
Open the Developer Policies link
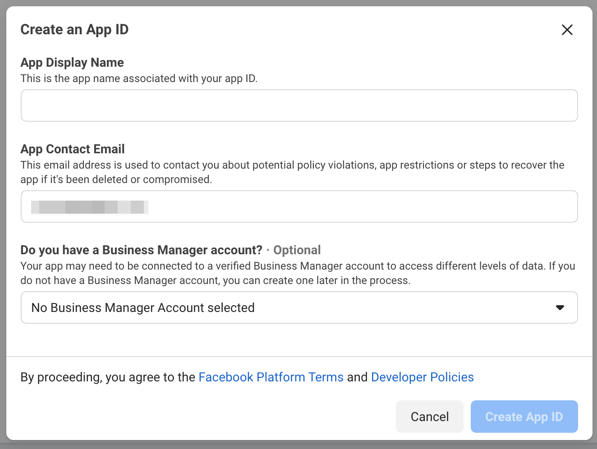[x=422, y=377]
